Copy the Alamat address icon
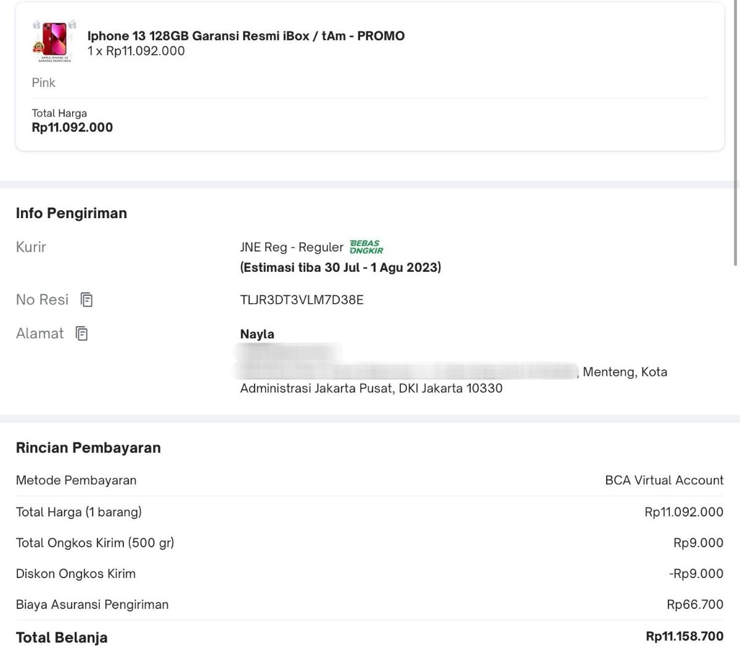This screenshot has height=652, width=740. [x=81, y=333]
